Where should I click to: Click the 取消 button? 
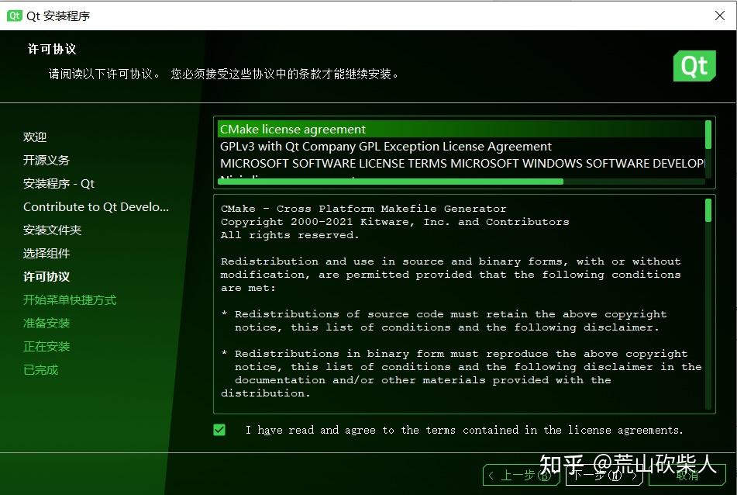[689, 476]
